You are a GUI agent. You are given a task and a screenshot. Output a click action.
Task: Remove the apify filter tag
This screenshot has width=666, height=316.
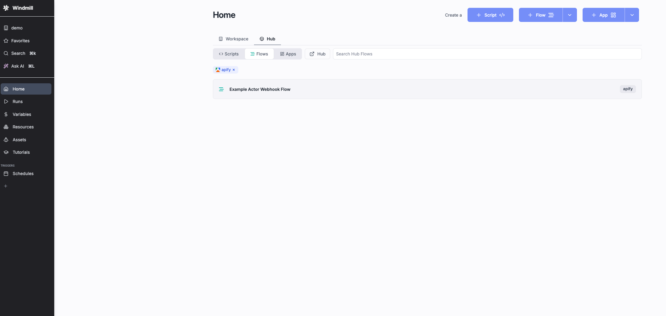(234, 70)
